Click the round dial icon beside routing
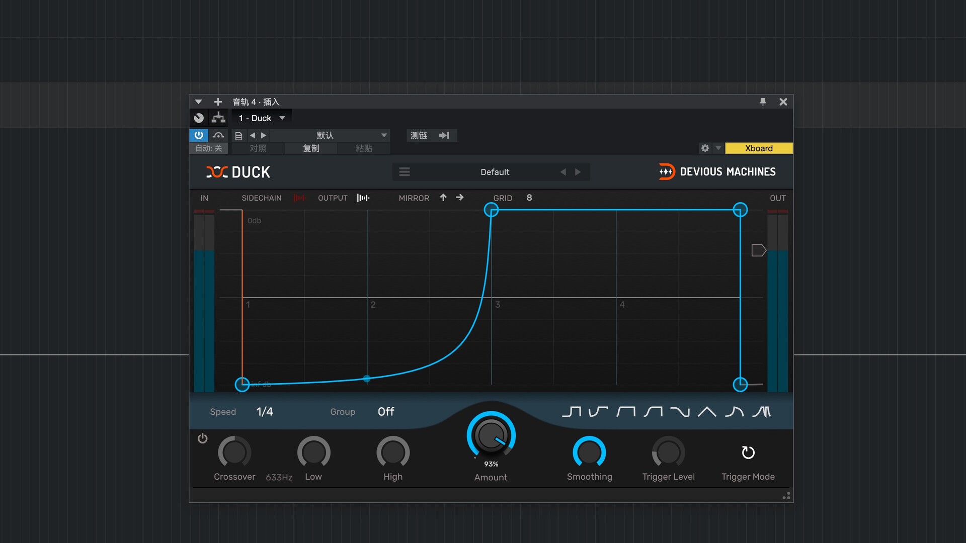The width and height of the screenshot is (966, 543). click(x=199, y=118)
